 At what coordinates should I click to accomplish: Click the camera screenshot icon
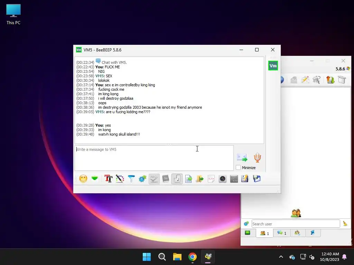[x=223, y=179]
